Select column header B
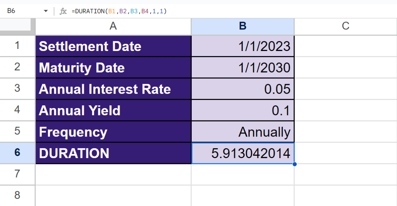The height and width of the screenshot is (206, 397). pyautogui.click(x=243, y=26)
